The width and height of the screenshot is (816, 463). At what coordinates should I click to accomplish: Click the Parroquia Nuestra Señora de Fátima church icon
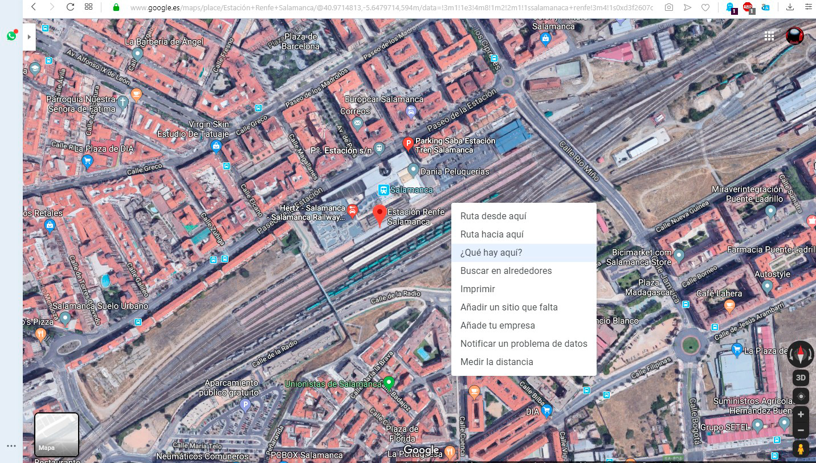coord(123,103)
